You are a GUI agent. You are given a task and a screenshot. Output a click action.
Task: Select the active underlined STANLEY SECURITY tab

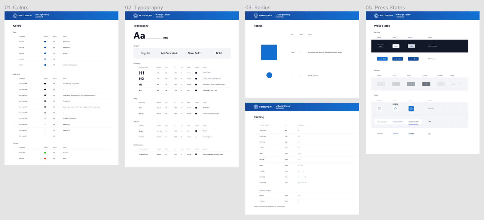click(413, 122)
